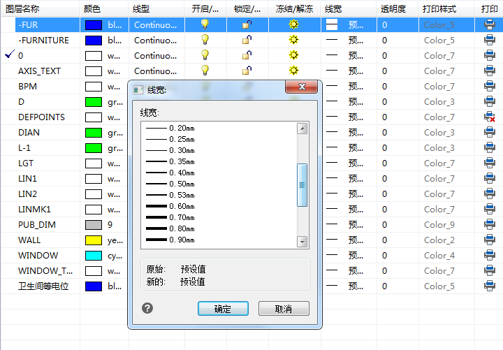Viewport: 503px width, 350px height.
Task: Open linetype Continuo... of -FURNITURE layer
Action: click(x=156, y=41)
